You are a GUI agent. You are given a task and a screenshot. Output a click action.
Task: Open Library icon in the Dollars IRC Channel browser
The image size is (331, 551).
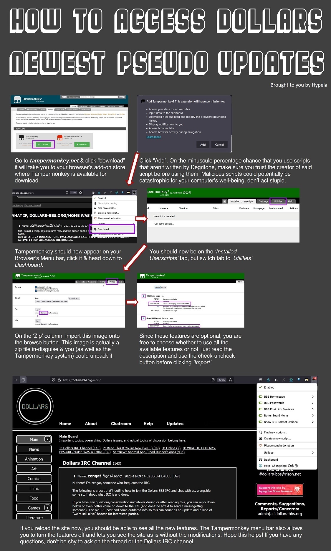tap(276, 380)
